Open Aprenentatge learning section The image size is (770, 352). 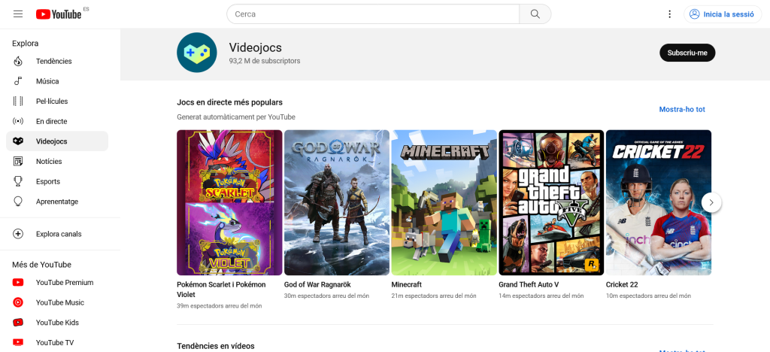pos(56,202)
